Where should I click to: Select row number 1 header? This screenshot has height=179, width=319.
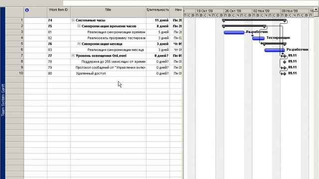click(x=14, y=20)
